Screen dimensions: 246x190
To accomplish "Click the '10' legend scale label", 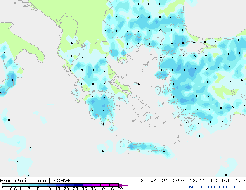I will pyautogui.click(x=49, y=188).
